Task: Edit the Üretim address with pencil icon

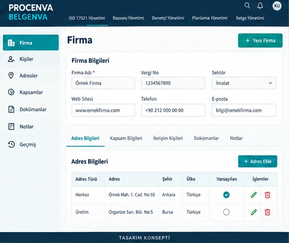Action: click(254, 212)
